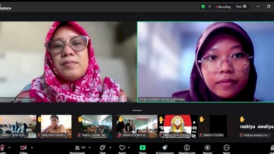Open React heart icon
This screenshot has width=274, height=154.
point(122,148)
